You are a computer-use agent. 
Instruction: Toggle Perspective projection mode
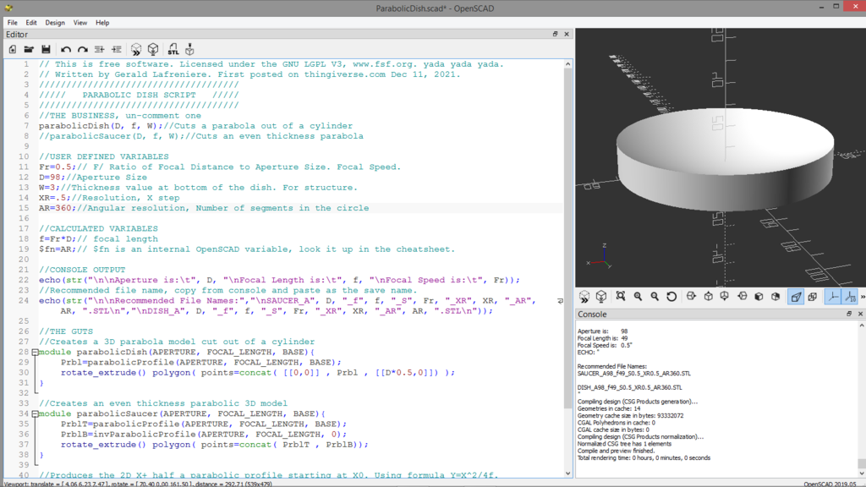click(796, 297)
